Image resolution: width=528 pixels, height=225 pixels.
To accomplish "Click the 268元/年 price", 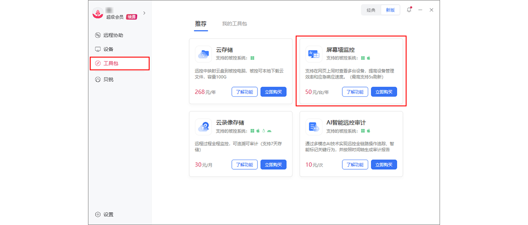I will point(205,92).
